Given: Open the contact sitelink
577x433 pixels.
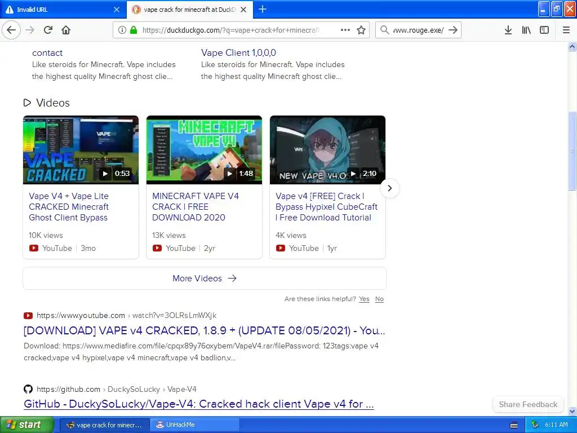Looking at the screenshot, I should 47,52.
